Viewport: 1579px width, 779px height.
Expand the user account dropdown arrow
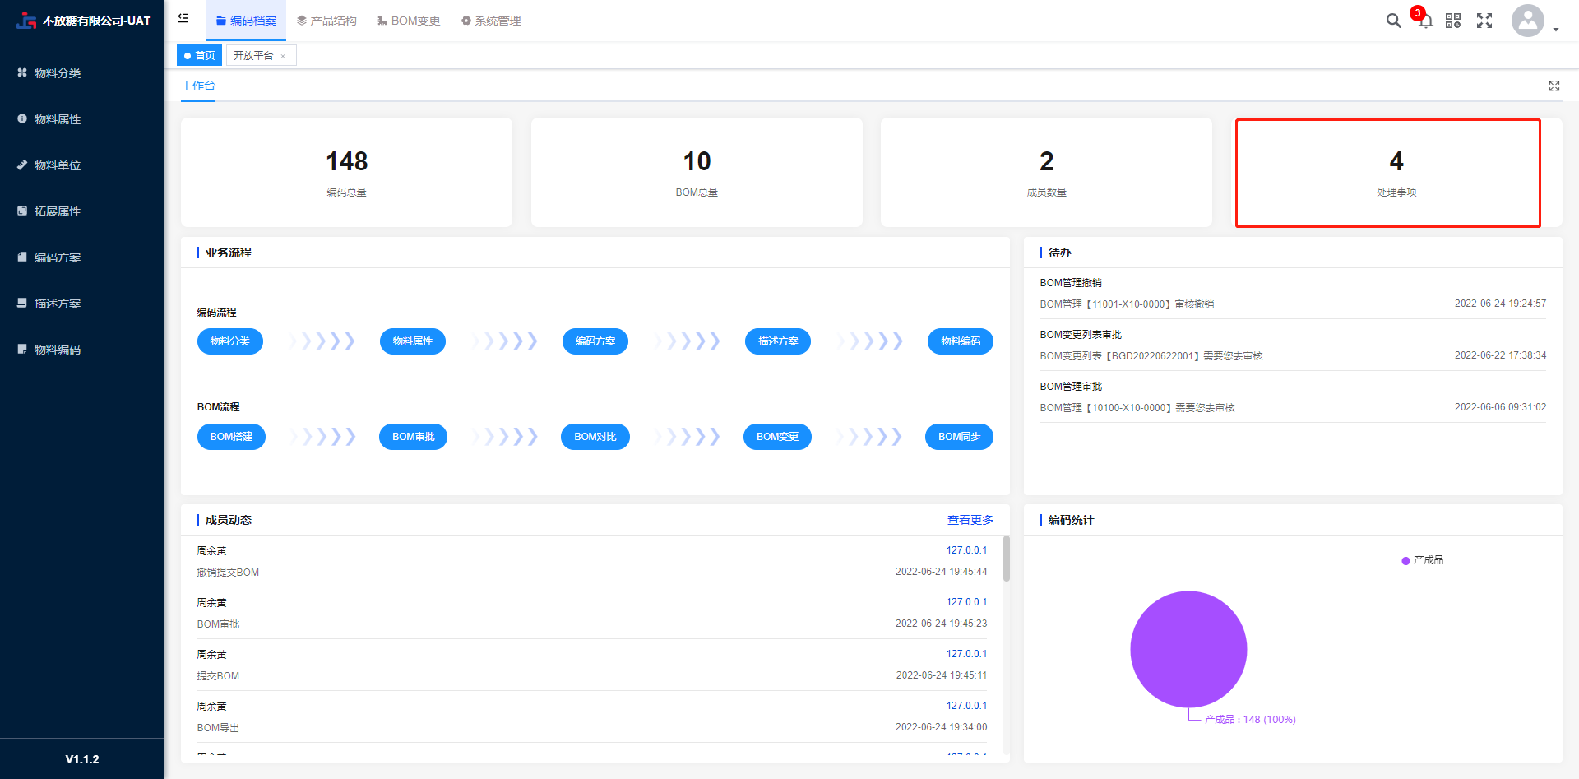click(x=1556, y=29)
